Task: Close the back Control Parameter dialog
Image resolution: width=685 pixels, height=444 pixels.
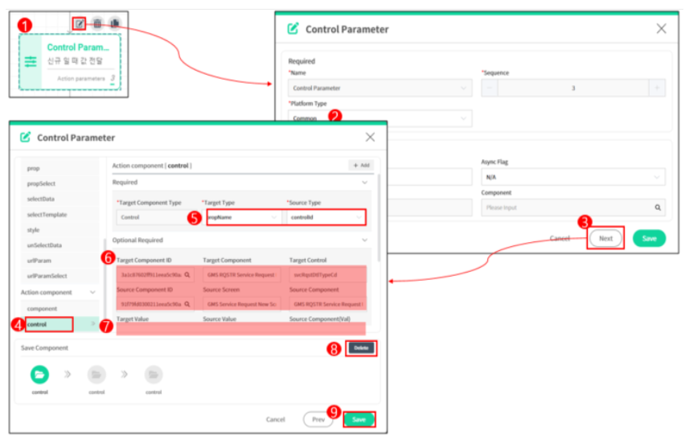Action: (x=661, y=29)
